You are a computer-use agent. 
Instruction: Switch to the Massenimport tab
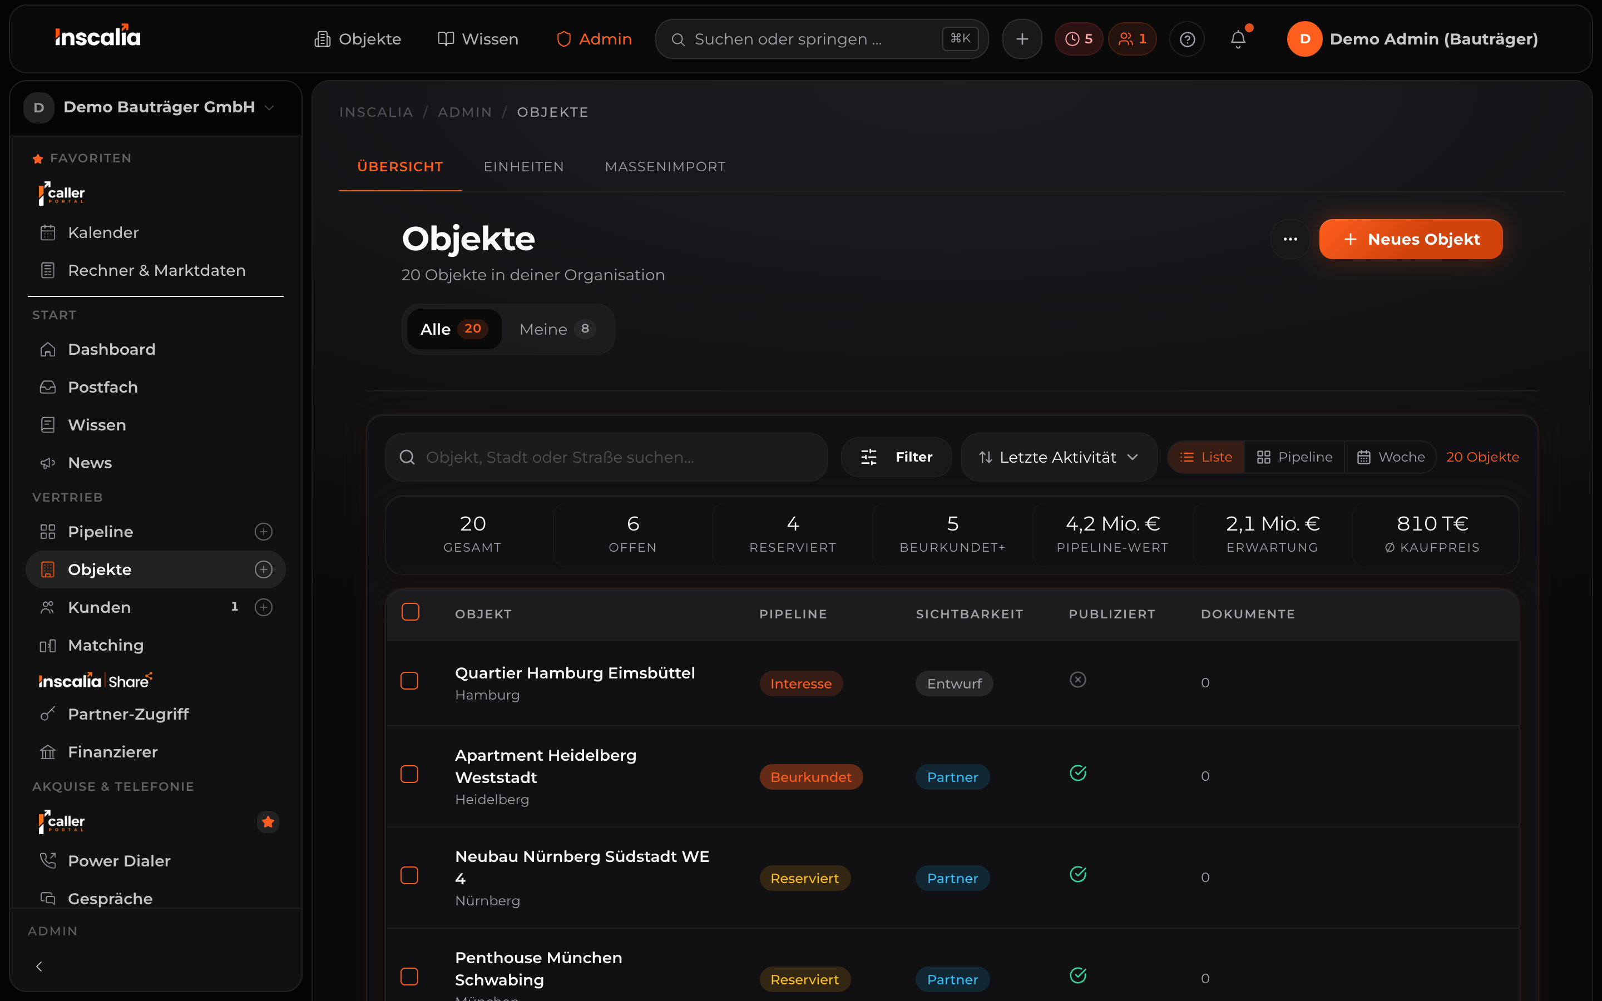[x=665, y=167]
